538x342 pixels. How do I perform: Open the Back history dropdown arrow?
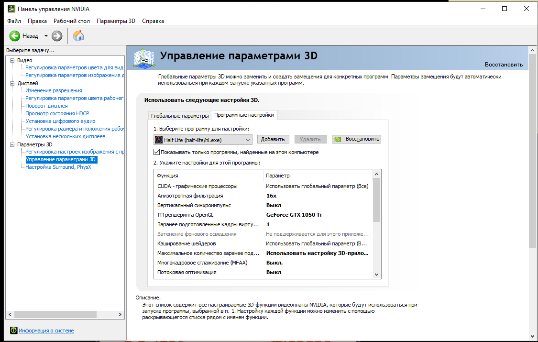coord(46,36)
